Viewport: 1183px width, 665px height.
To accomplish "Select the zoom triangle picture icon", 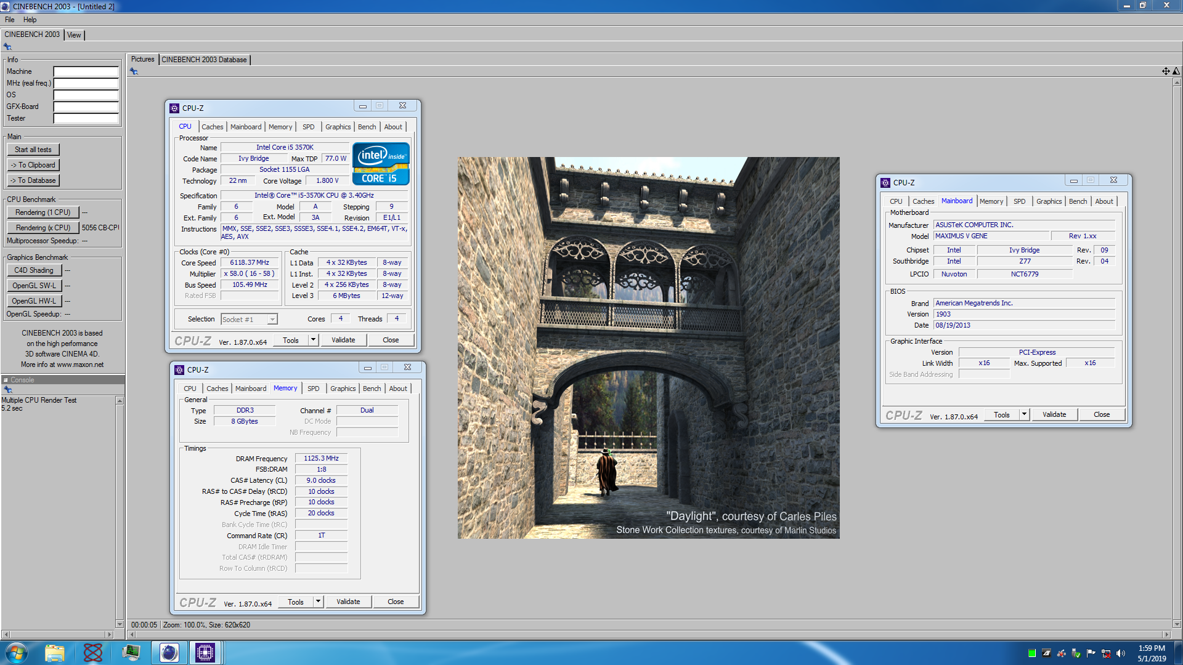I will pos(1176,71).
